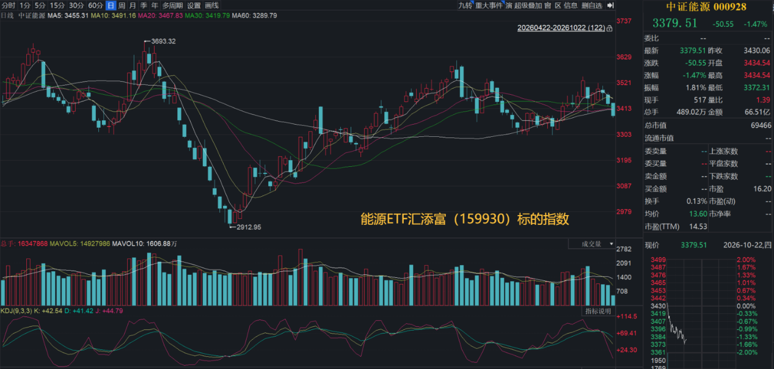The width and height of the screenshot is (774, 369).
Task: Switch to 分时 intraday chart
Action: coord(9,5)
